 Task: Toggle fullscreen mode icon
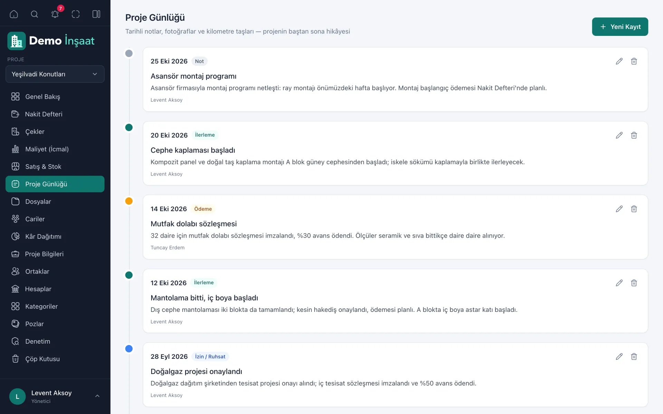[76, 14]
